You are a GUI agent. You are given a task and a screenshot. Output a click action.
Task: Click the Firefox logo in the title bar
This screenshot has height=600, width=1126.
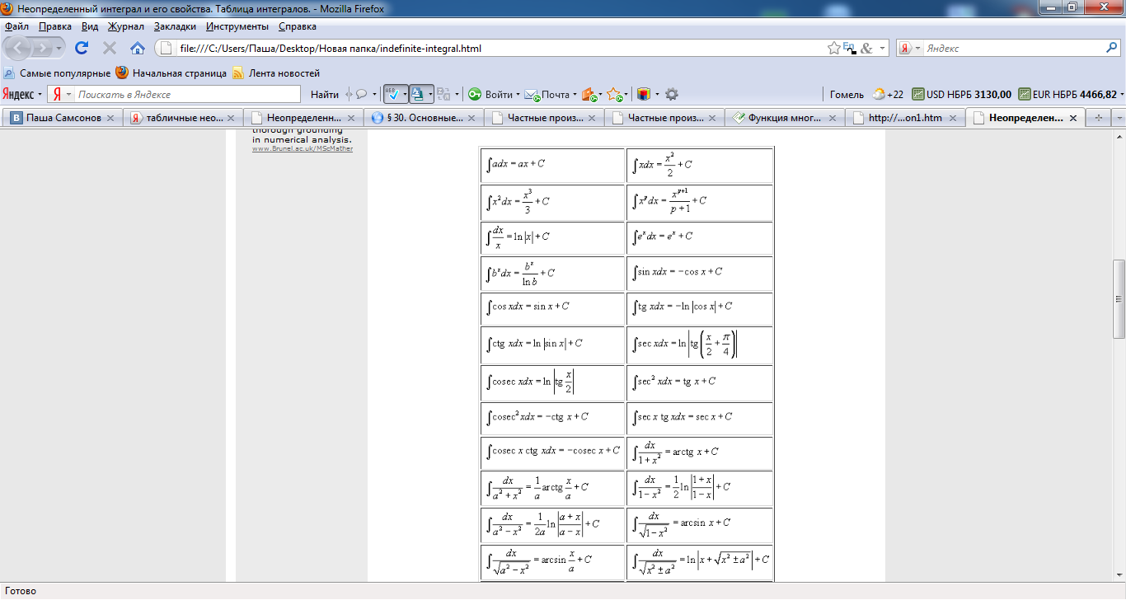[x=8, y=8]
